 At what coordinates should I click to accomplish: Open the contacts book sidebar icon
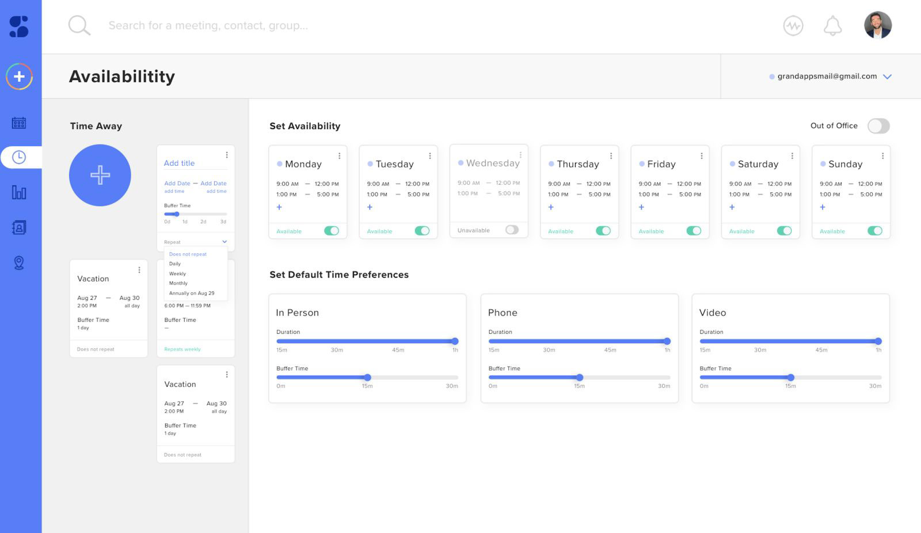pyautogui.click(x=19, y=227)
